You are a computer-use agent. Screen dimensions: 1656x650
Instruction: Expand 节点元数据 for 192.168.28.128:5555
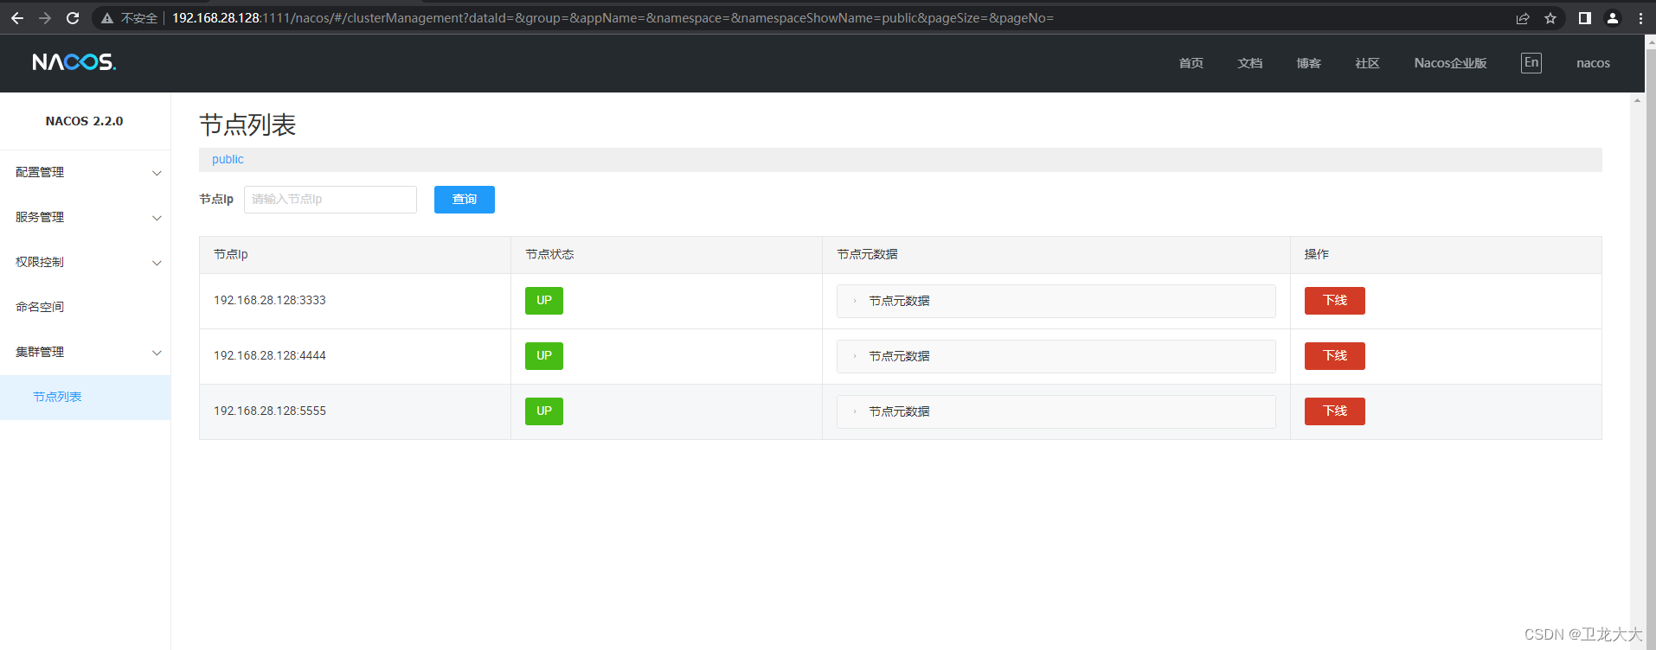(x=1056, y=411)
